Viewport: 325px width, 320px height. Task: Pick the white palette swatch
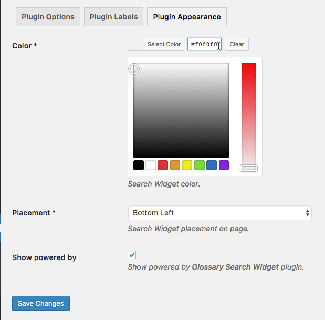pyautogui.click(x=151, y=166)
